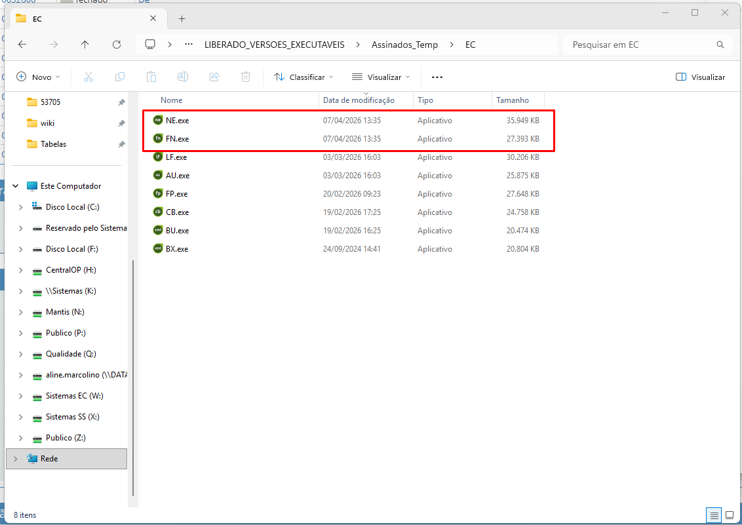Toggle the Visualizar preview pane
Viewport: 742px width, 525px height.
[700, 77]
